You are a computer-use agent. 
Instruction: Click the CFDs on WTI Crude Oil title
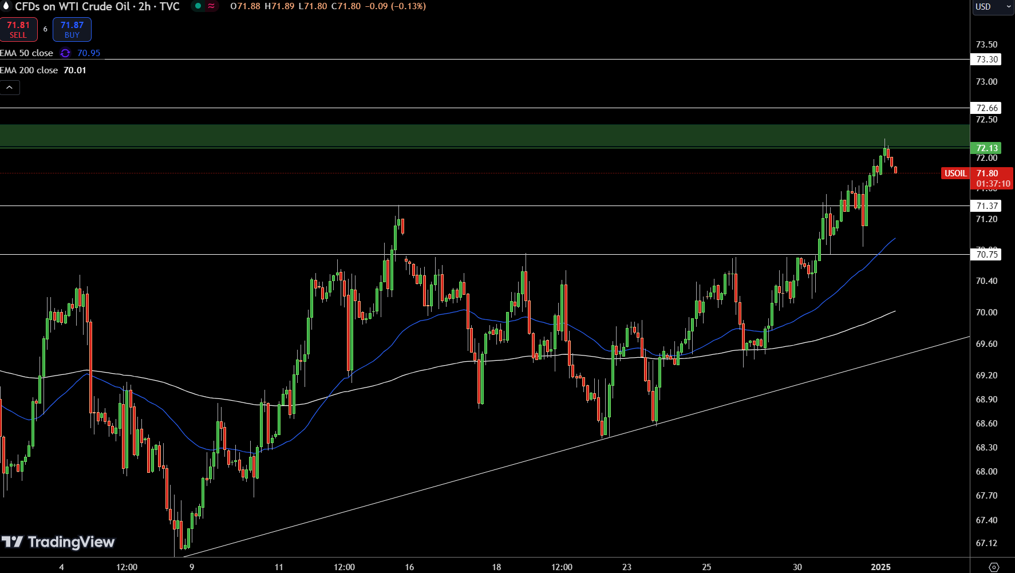(x=97, y=6)
